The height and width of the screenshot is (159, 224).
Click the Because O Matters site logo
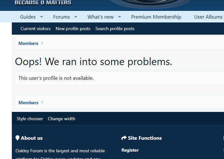pyautogui.click(x=43, y=3)
